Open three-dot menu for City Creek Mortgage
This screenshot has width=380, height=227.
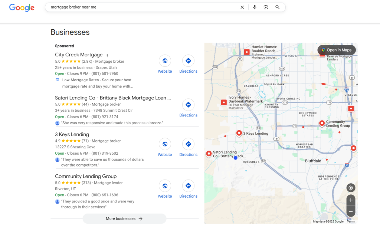tap(107, 56)
